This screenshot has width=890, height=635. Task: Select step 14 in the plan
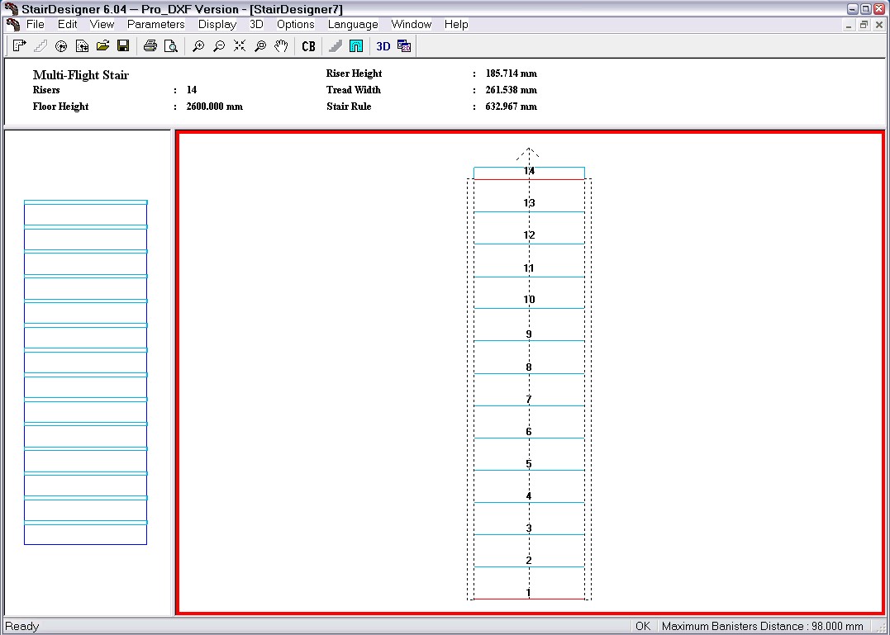[529, 171]
